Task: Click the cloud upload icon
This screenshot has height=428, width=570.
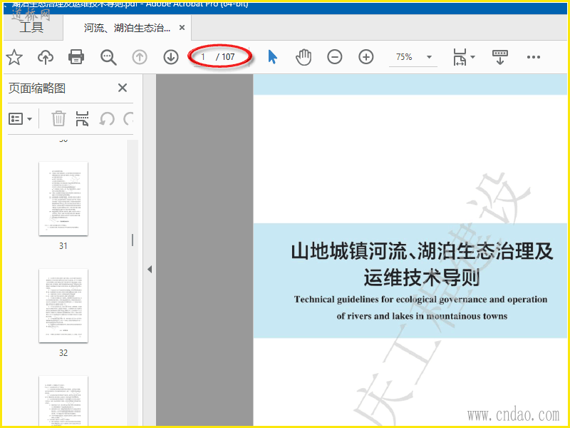Action: [46, 57]
